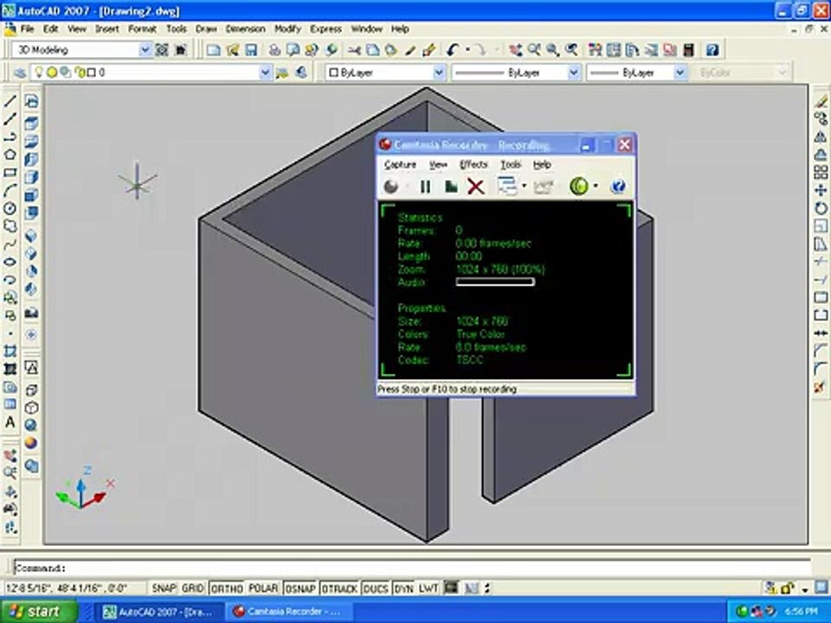This screenshot has height=623, width=831.
Task: Select the Rectangle draw tool
Action: click(10, 173)
